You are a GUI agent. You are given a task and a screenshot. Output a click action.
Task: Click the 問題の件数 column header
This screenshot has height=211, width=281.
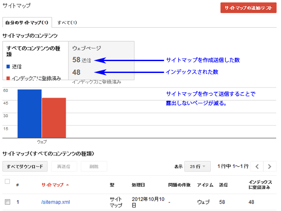[179, 185]
